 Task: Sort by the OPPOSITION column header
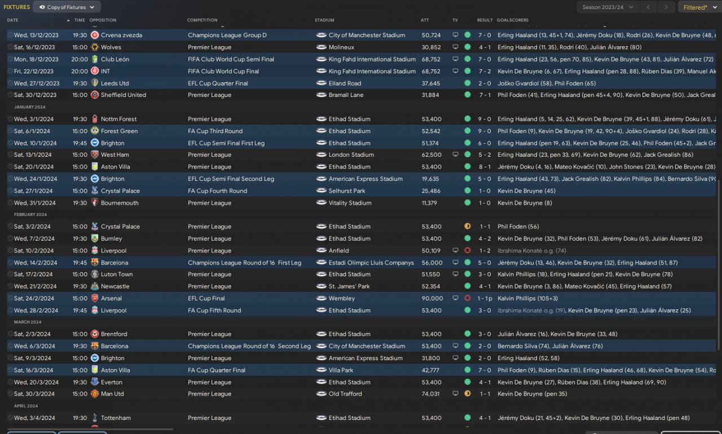point(103,20)
